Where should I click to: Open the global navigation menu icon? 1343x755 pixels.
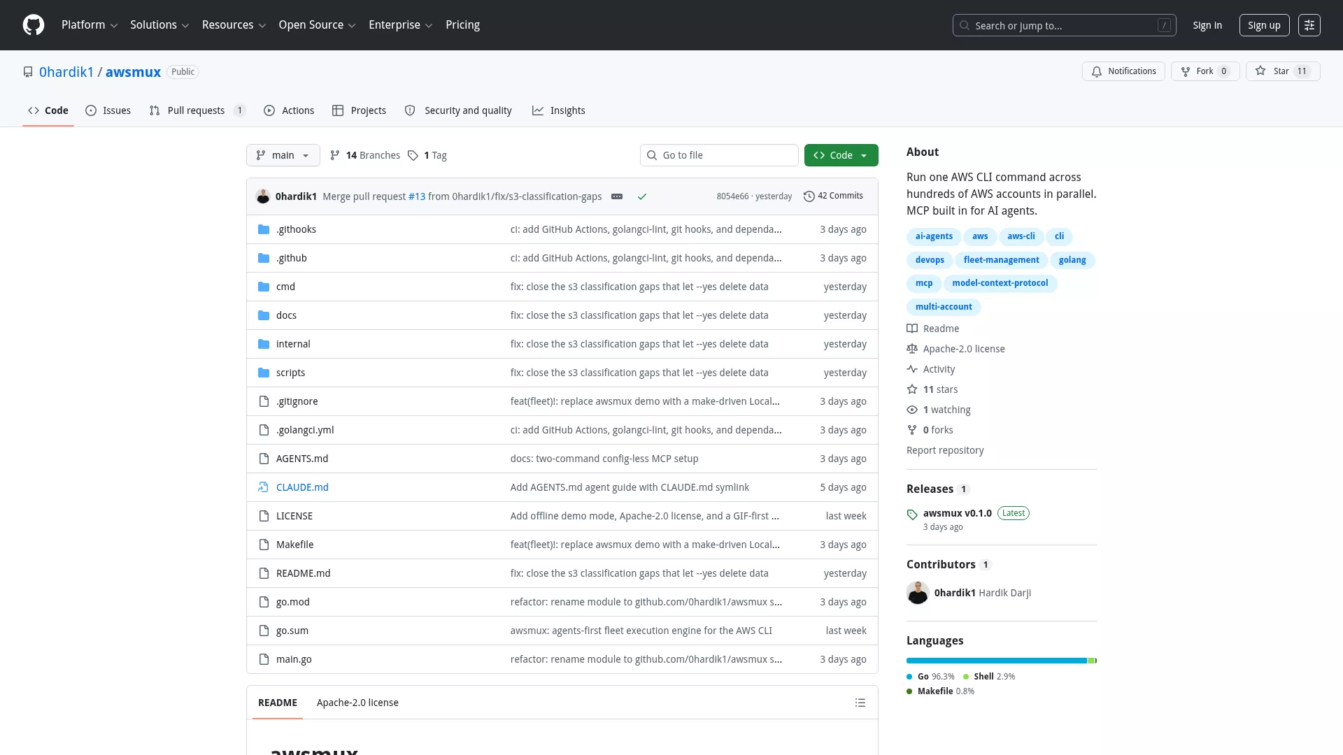(x=1309, y=25)
